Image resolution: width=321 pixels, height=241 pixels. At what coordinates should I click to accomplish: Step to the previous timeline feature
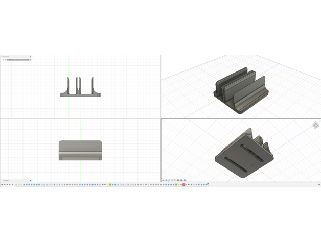coord(5,185)
